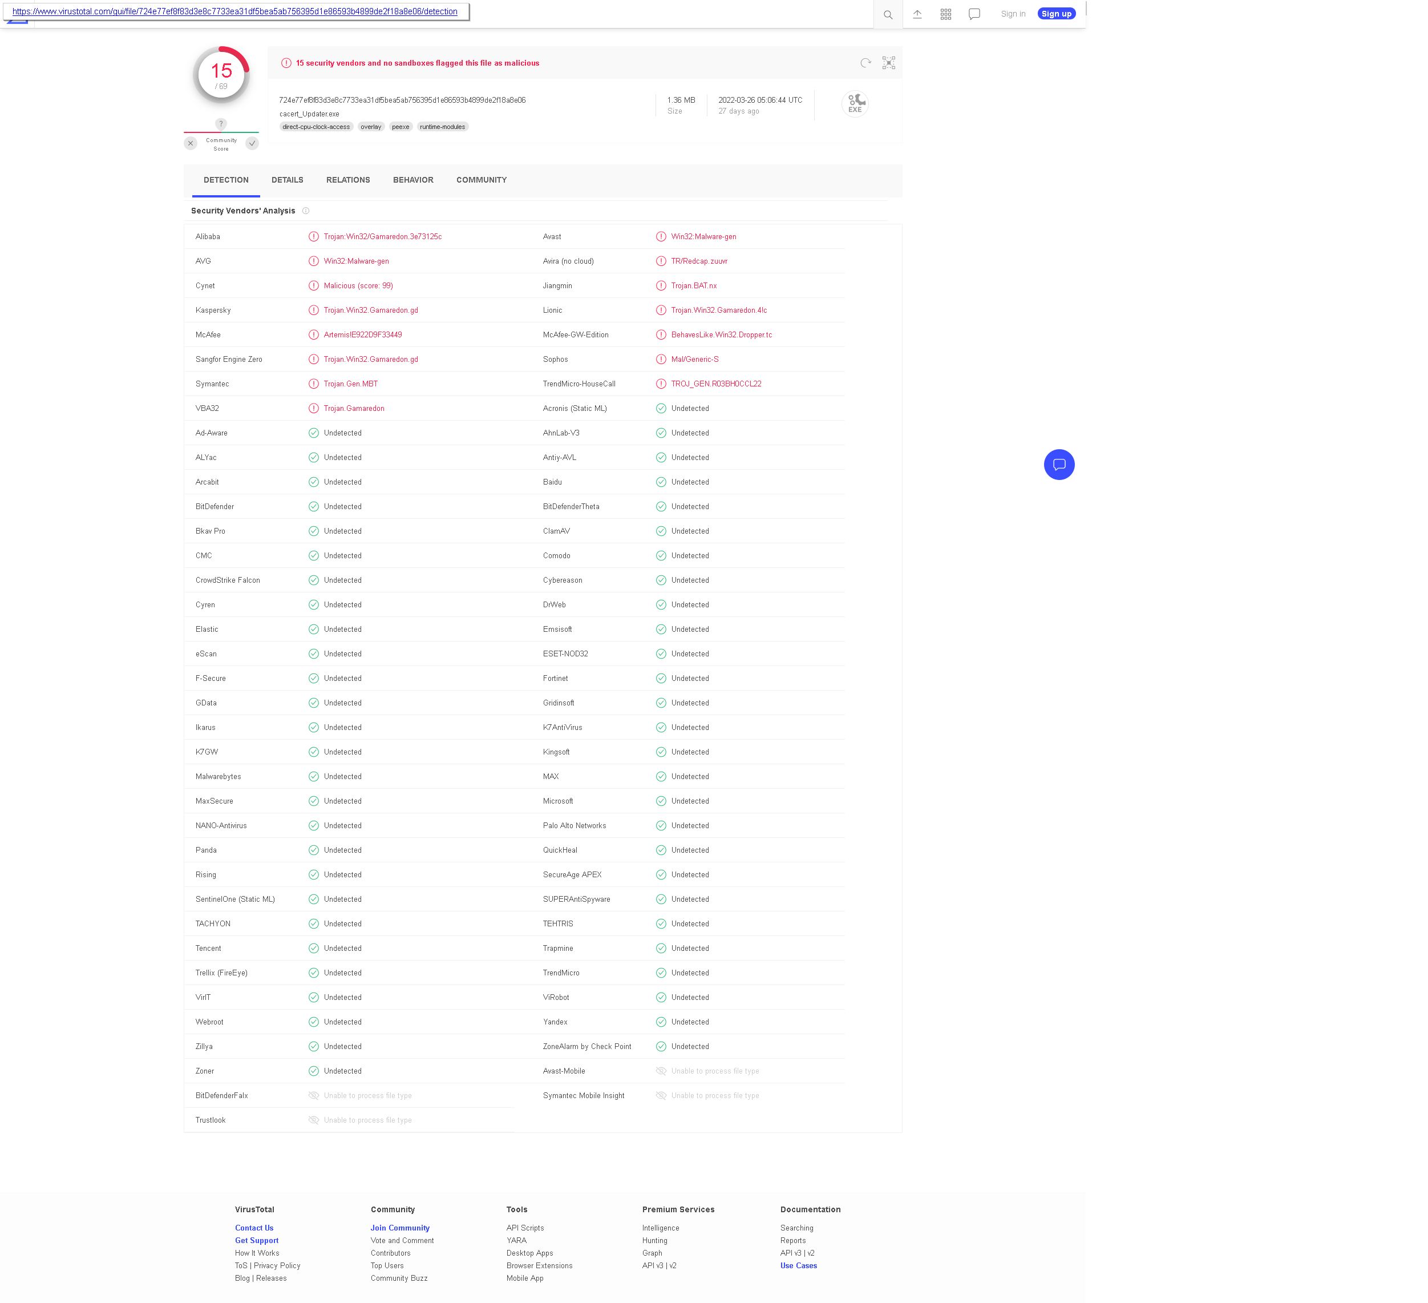Click the reanalyze refresh icon
This screenshot has width=1428, height=1303.
[x=865, y=63]
